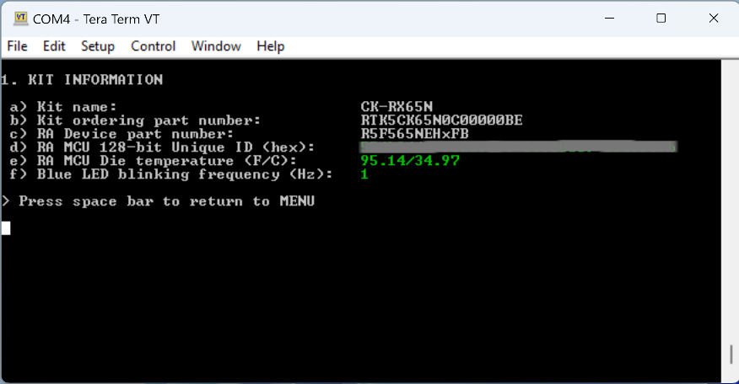Click the 'a) Kit name:' label
This screenshot has height=384, width=739.
pos(63,107)
